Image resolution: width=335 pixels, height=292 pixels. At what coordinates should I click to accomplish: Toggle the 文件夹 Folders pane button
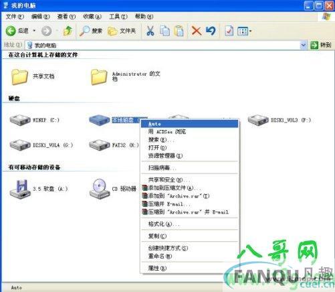(122, 31)
